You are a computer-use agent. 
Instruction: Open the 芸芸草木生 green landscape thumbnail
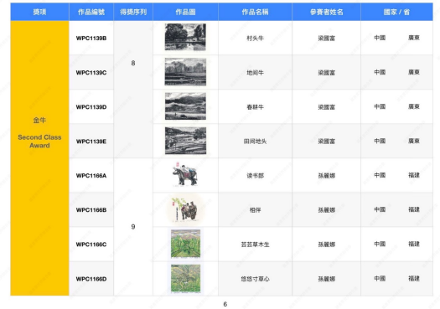click(x=185, y=244)
